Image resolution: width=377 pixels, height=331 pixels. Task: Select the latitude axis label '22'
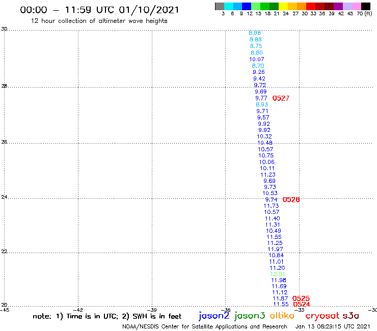click(4, 252)
